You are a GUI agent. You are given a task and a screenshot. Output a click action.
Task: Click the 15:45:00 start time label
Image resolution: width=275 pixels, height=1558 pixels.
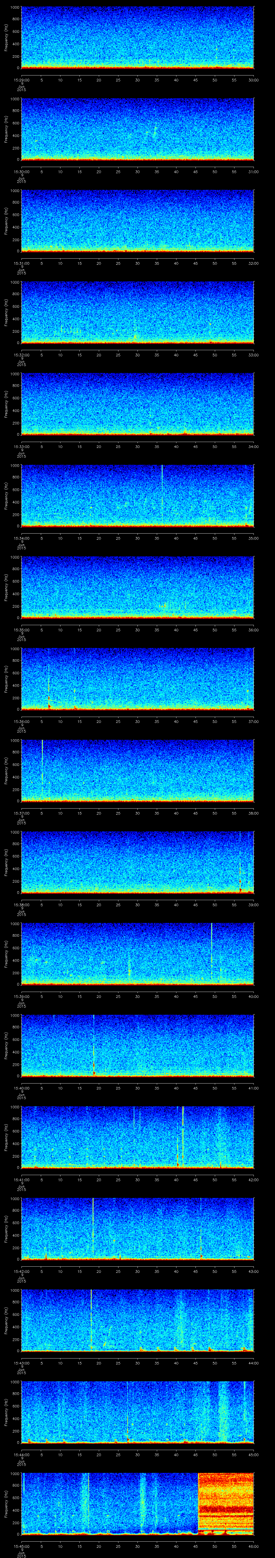[x=21, y=1546]
